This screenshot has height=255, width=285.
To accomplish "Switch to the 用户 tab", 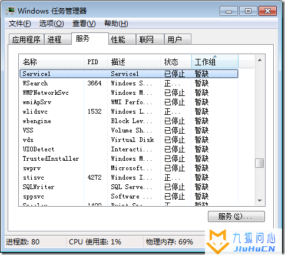I will [x=178, y=39].
